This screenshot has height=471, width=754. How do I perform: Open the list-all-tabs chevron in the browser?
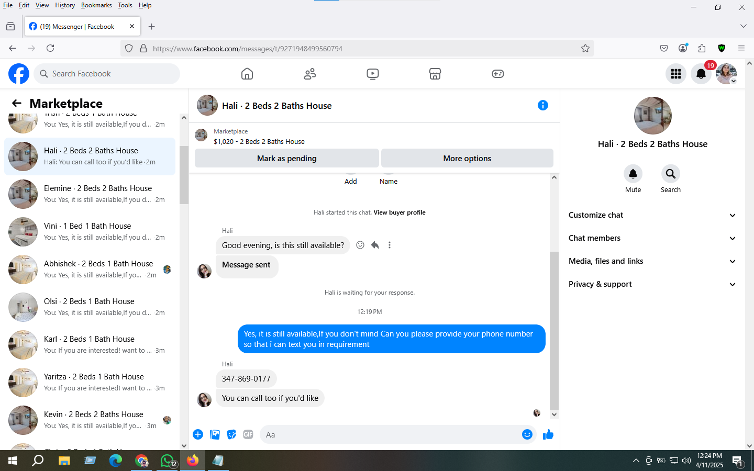point(744,26)
